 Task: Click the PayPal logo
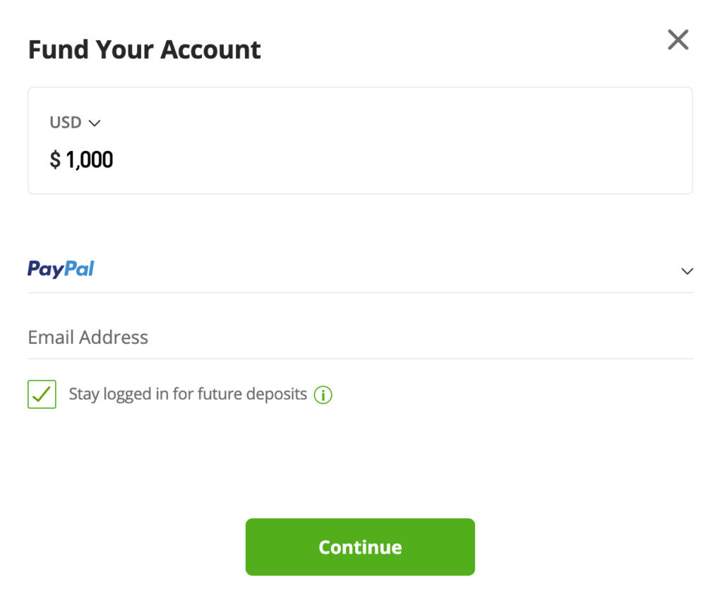pos(61,269)
